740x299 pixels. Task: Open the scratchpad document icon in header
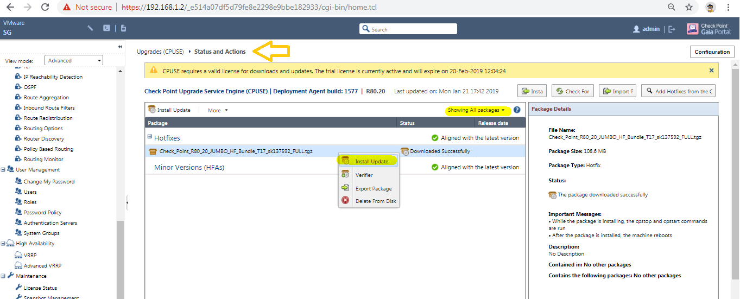124,28
